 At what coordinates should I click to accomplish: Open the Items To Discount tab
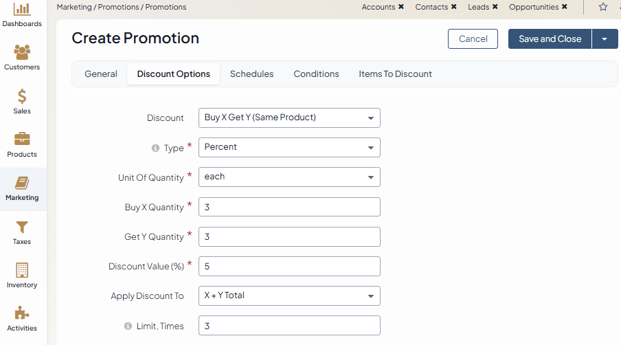(395, 74)
